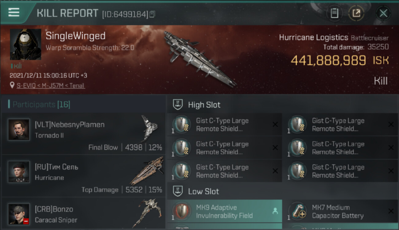Toggle the person icon on MK9 Adaptive
This screenshot has height=230, width=399.
pyautogui.click(x=275, y=211)
